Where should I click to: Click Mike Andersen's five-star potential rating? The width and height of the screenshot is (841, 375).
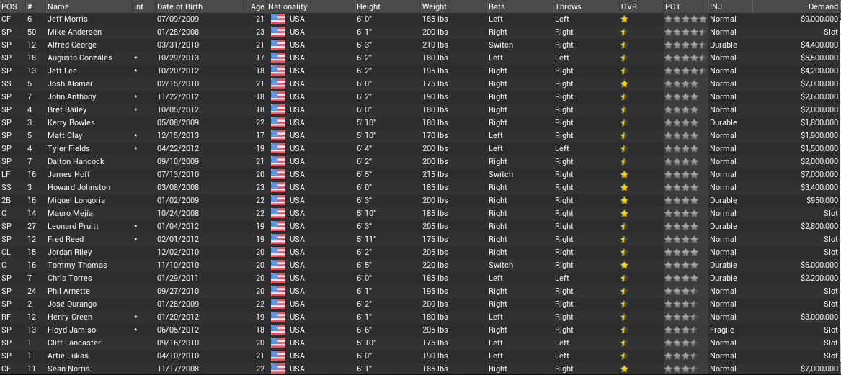685,32
